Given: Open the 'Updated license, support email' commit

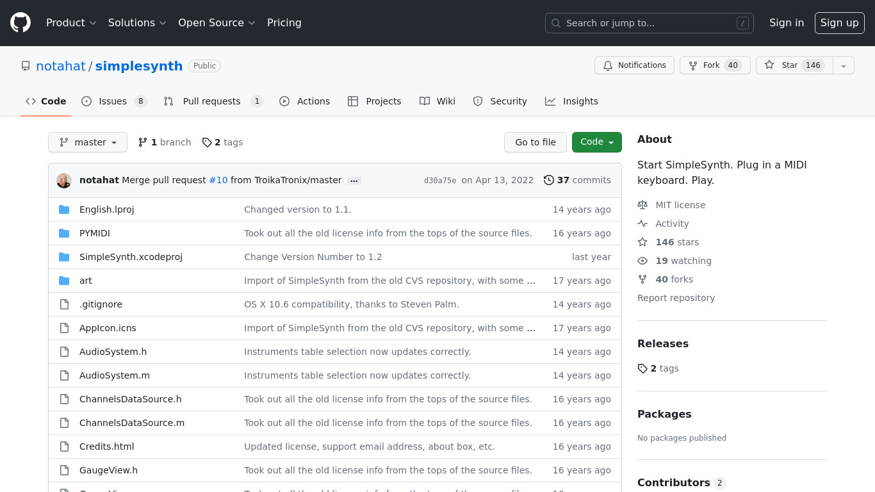Looking at the screenshot, I should 370,447.
